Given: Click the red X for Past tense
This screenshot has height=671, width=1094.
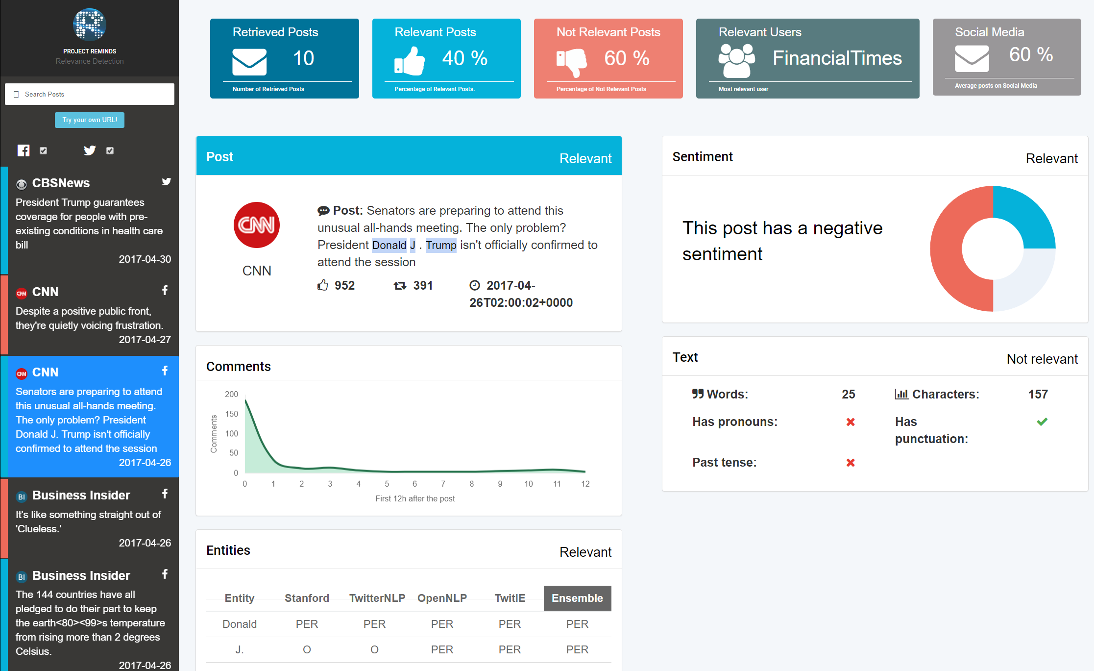Looking at the screenshot, I should (x=851, y=462).
